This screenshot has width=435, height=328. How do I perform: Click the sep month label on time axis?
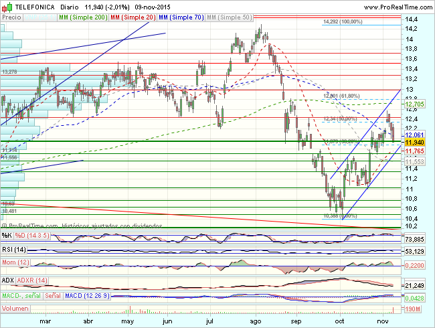coord(296,321)
